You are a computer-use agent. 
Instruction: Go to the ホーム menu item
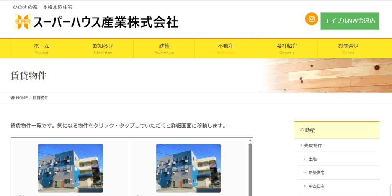pos(41,48)
